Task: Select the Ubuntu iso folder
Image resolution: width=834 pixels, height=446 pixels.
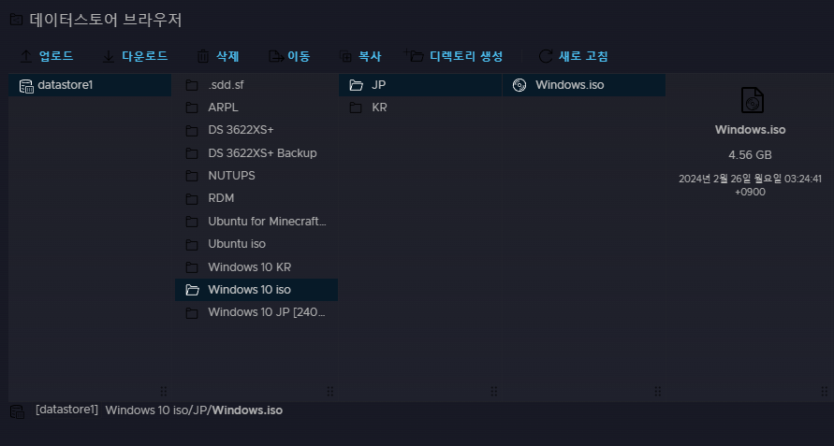Action: pyautogui.click(x=237, y=244)
